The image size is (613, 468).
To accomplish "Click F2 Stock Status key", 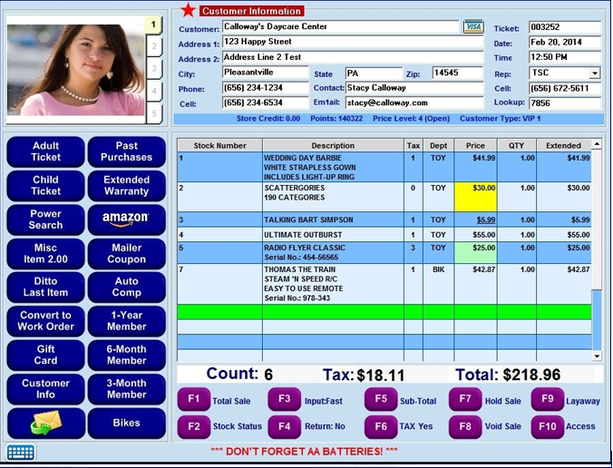I will click(x=194, y=426).
